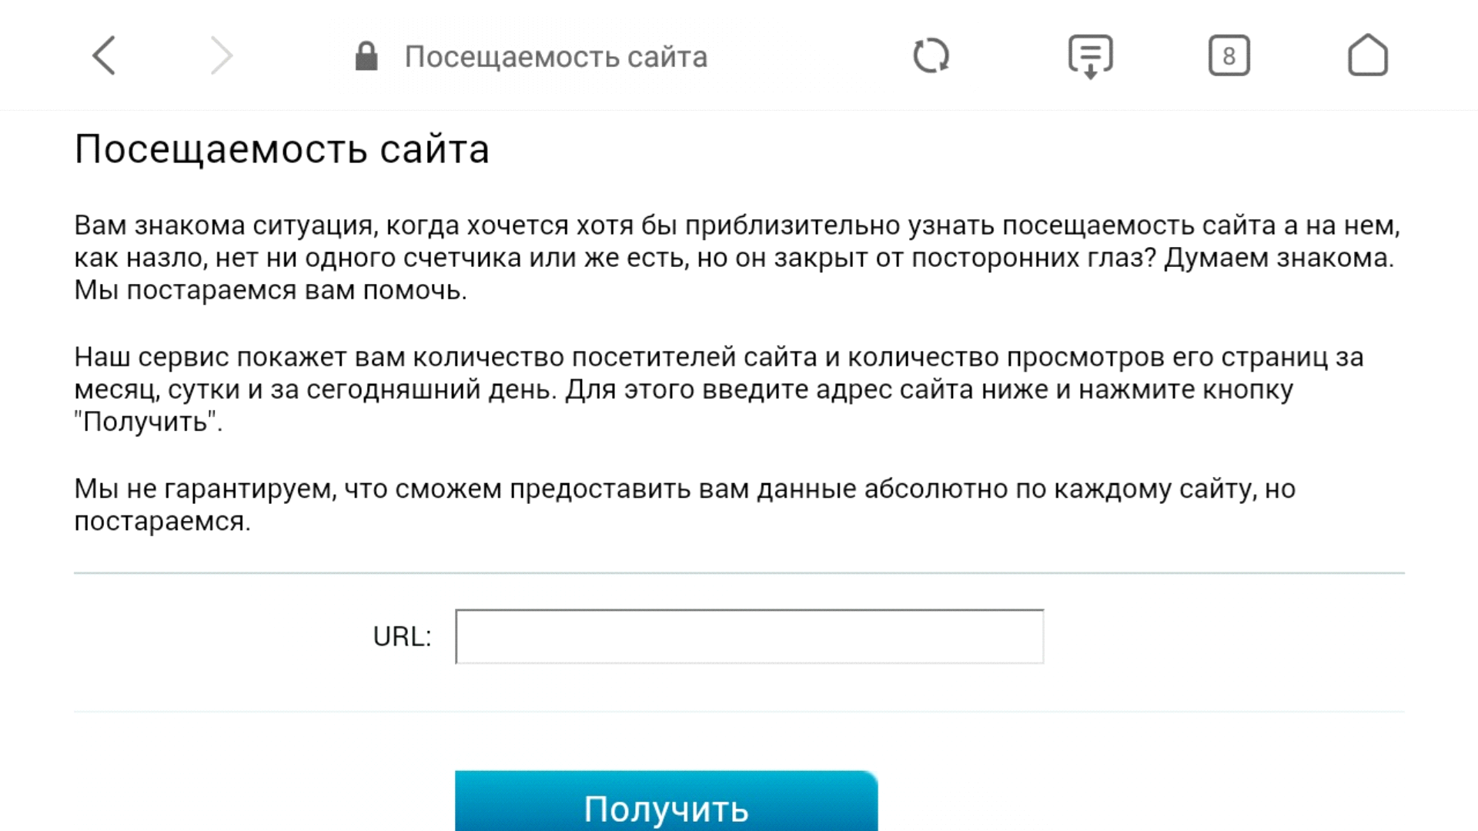The height and width of the screenshot is (831, 1478).
Task: Click the divider line above the URL field
Action: (739, 572)
